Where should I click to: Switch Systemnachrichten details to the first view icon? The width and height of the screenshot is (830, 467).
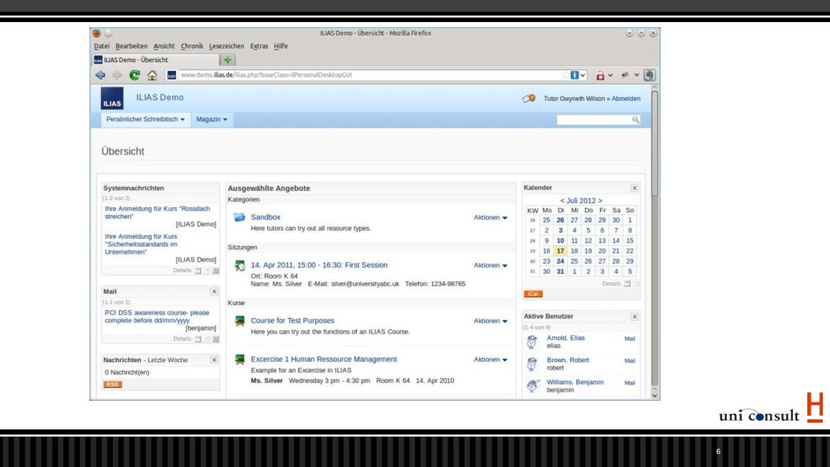pyautogui.click(x=199, y=270)
